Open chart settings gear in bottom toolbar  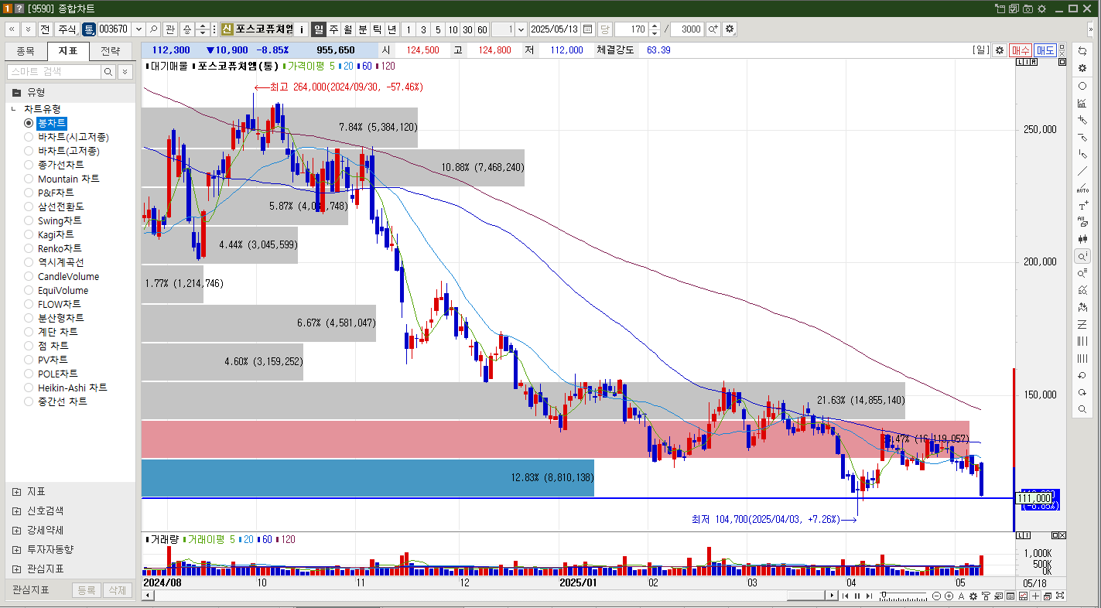tap(973, 596)
